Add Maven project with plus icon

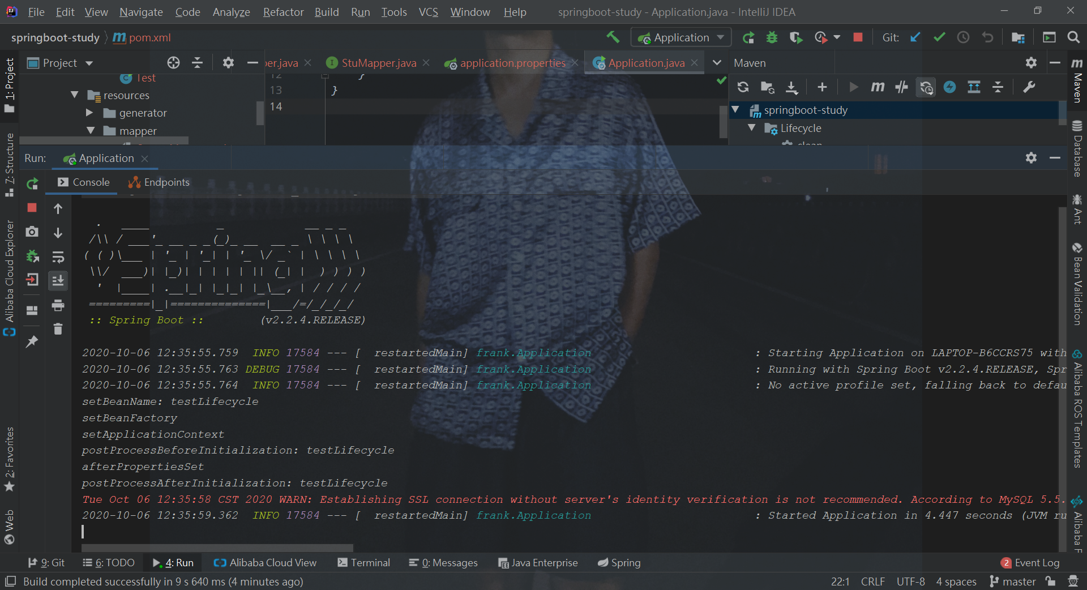tap(822, 87)
